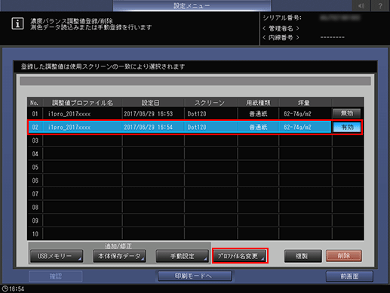Select row 02 profile name i1pro_2017xxxx

(x=69, y=128)
